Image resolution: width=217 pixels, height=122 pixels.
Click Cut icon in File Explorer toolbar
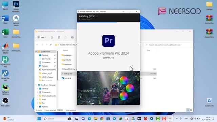(x=52, y=37)
